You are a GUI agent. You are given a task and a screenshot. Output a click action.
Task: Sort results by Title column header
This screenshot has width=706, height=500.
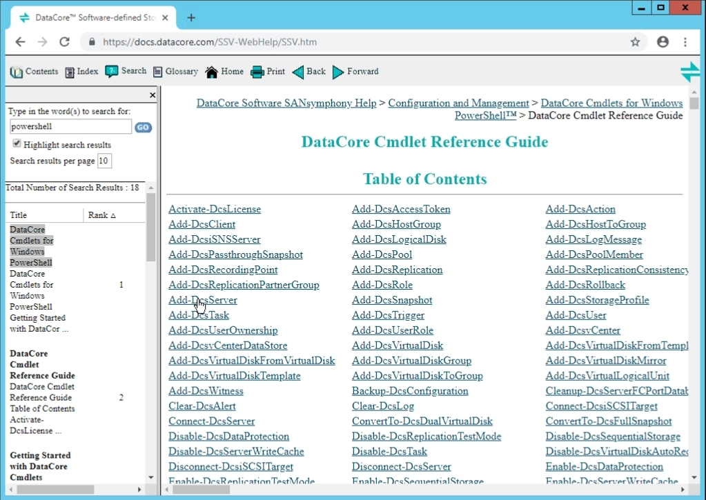(19, 215)
